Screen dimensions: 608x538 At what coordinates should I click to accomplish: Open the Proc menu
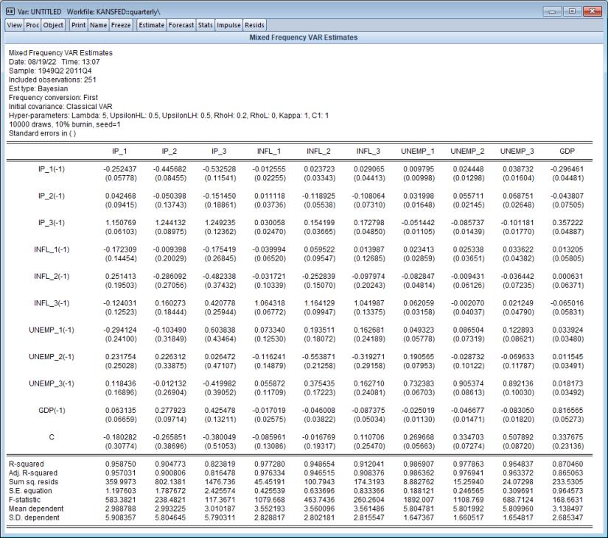coord(32,25)
